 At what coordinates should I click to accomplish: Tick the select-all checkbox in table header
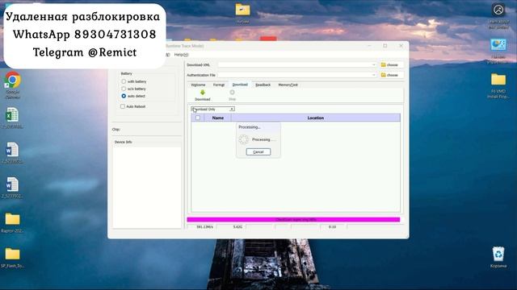pyautogui.click(x=198, y=118)
